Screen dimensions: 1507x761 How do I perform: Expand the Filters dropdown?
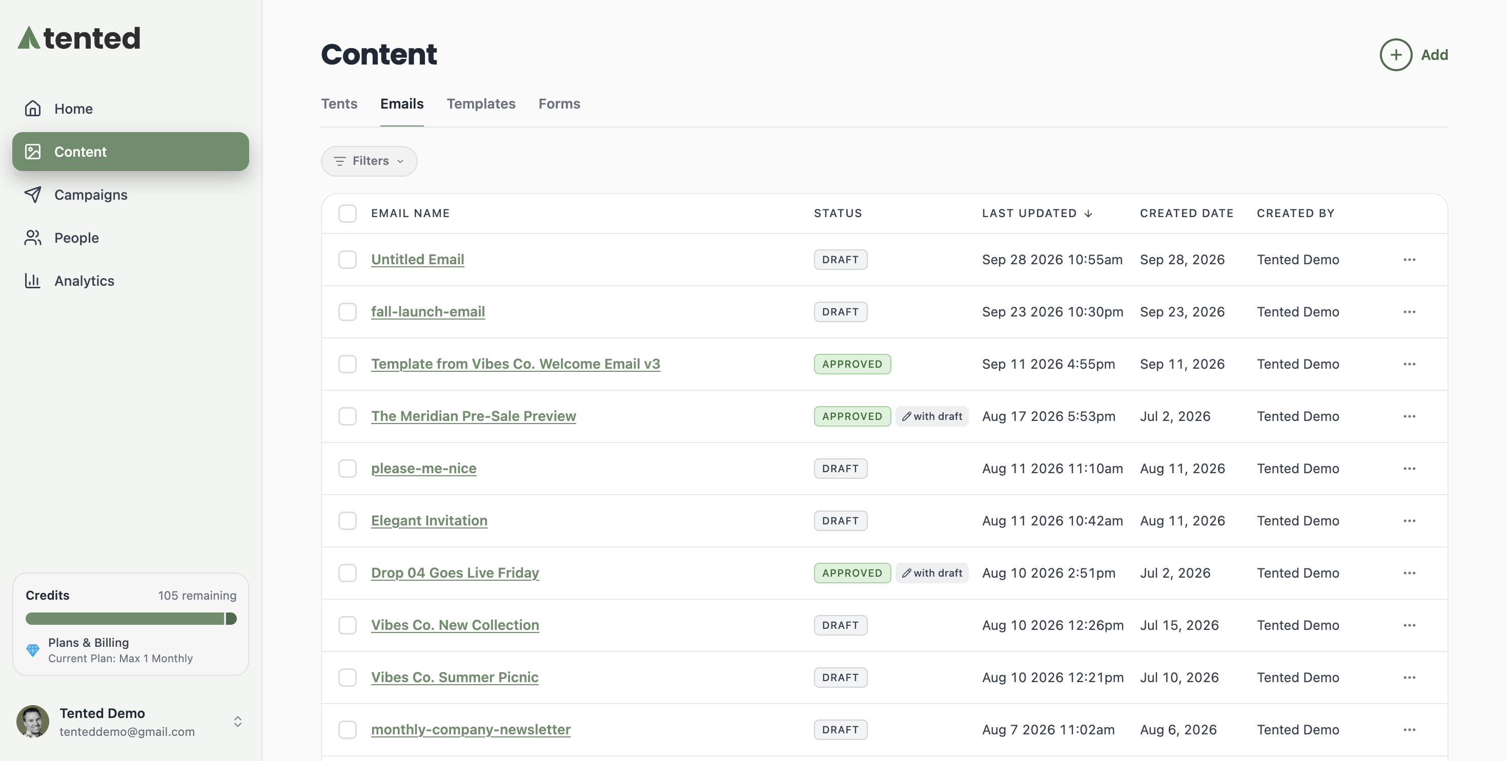coord(369,161)
